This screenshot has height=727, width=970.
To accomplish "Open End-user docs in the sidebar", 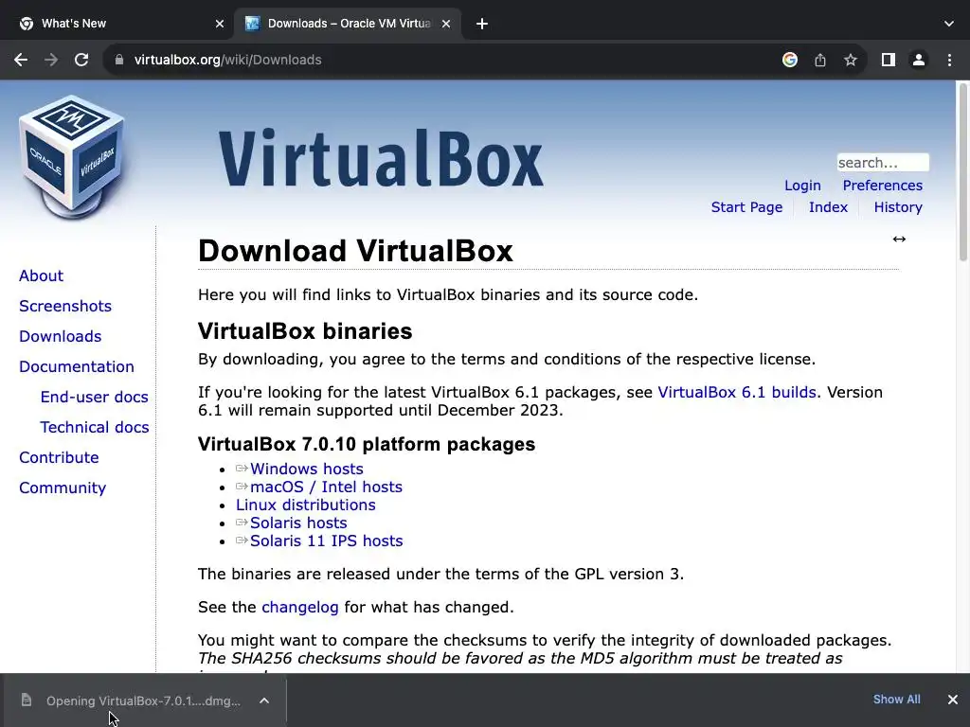I will click(94, 397).
